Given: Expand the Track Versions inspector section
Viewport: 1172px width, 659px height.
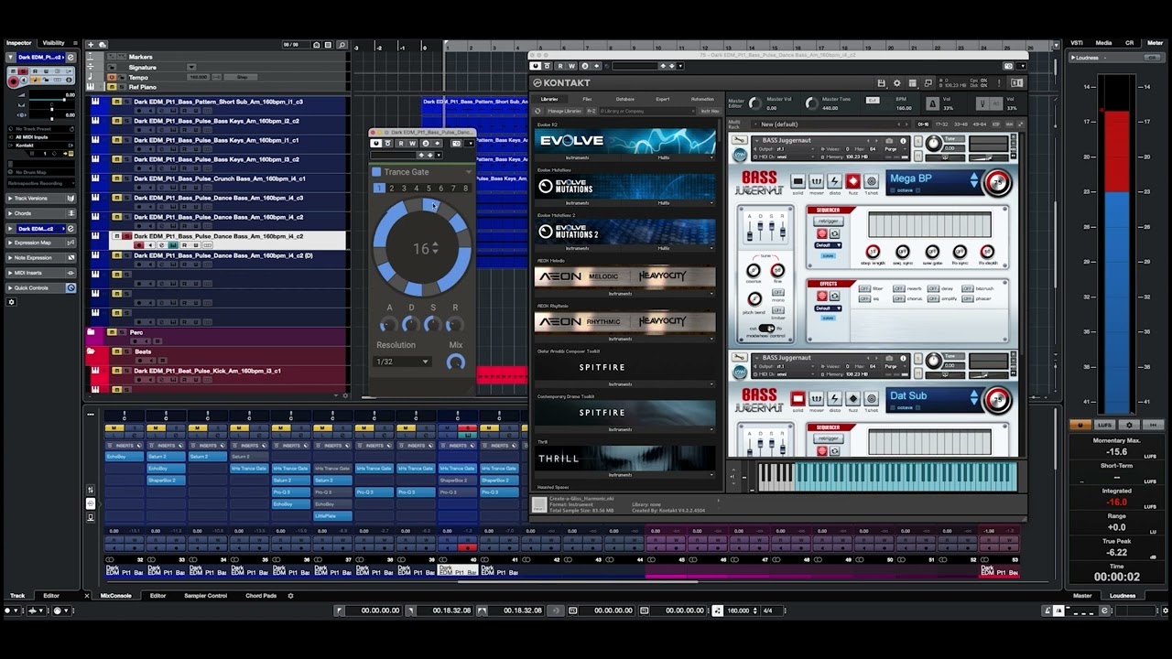Looking at the screenshot, I should pos(41,199).
